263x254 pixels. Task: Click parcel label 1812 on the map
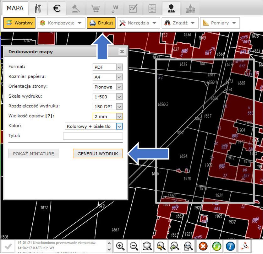(44, 208)
